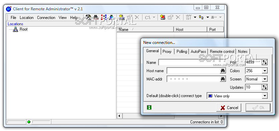Click binoculars icon in MAC-addr field
Screen dimensions: 279x131
tap(223, 79)
